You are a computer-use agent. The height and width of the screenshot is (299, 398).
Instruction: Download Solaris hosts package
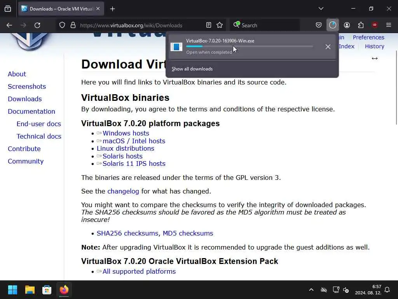122,156
